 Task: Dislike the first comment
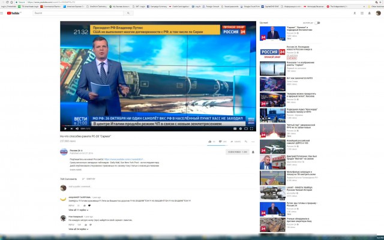[x=89, y=205]
